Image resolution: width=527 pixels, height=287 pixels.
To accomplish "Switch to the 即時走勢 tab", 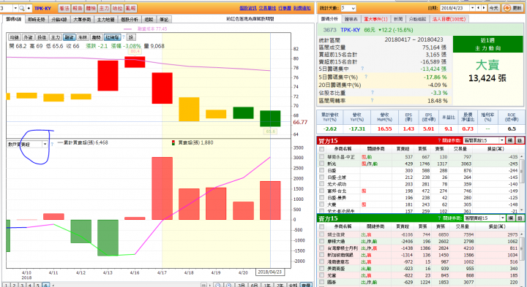I will (37, 20).
